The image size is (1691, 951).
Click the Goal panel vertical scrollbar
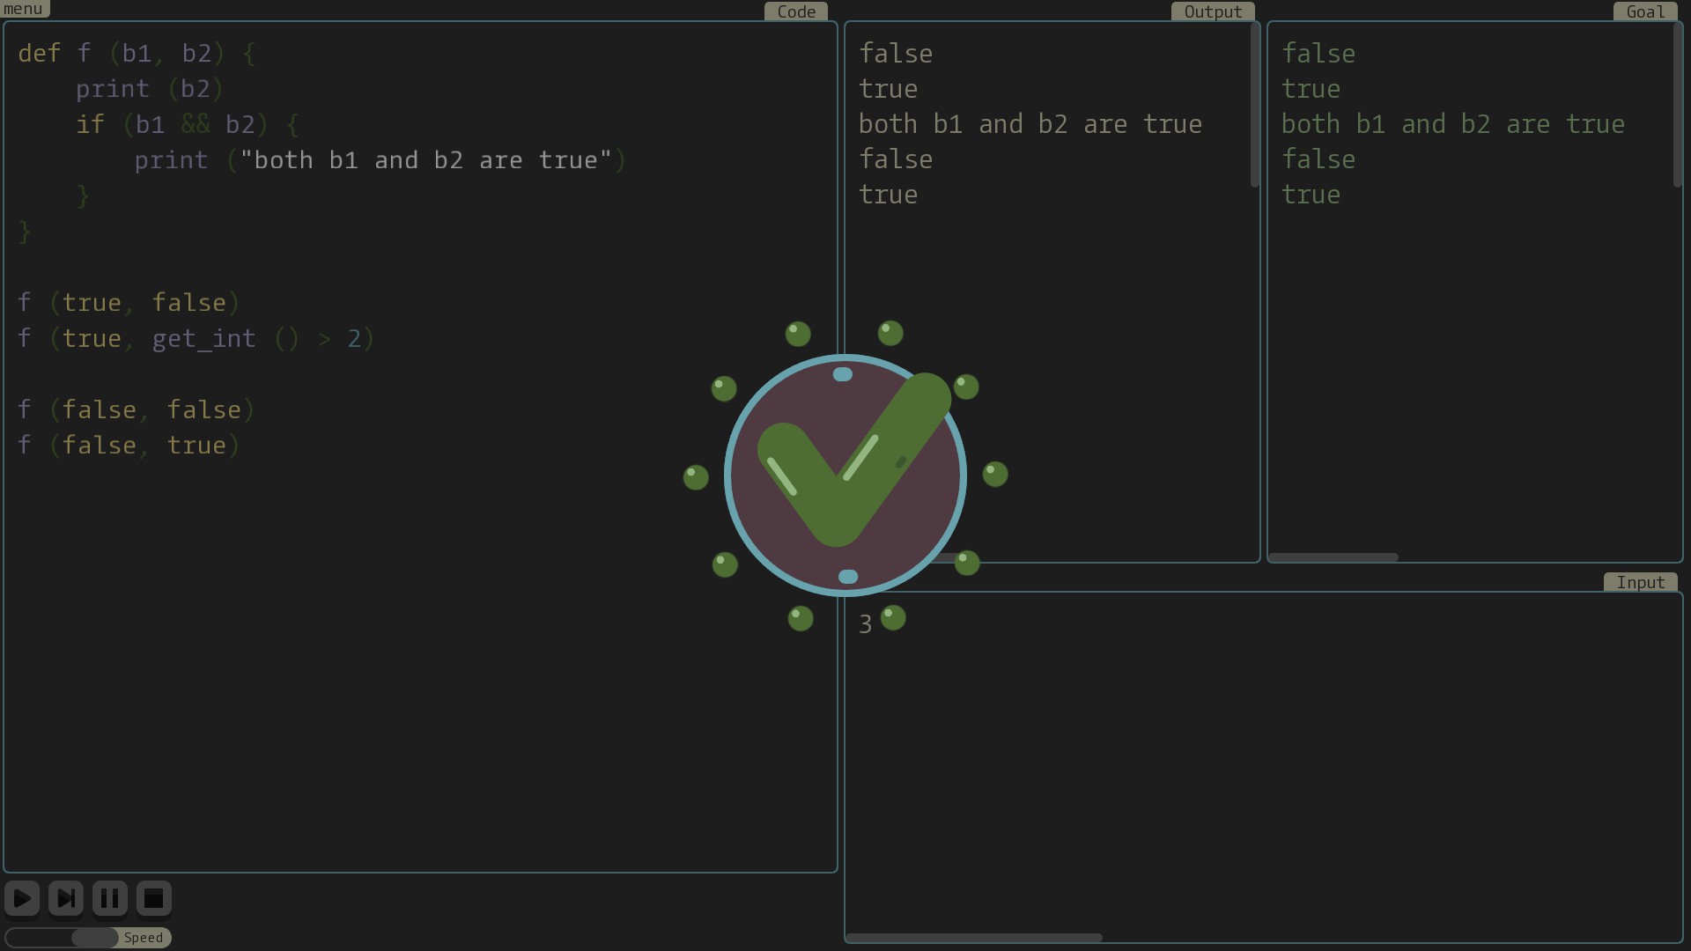[x=1677, y=106]
